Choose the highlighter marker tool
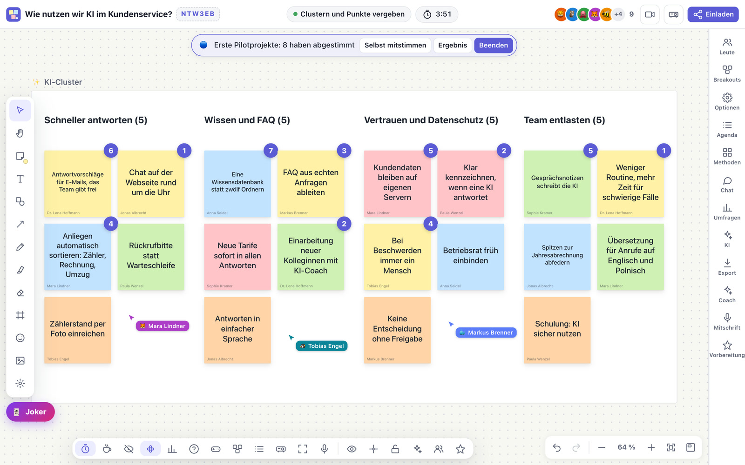Viewport: 745px width, 465px height. pyautogui.click(x=20, y=270)
